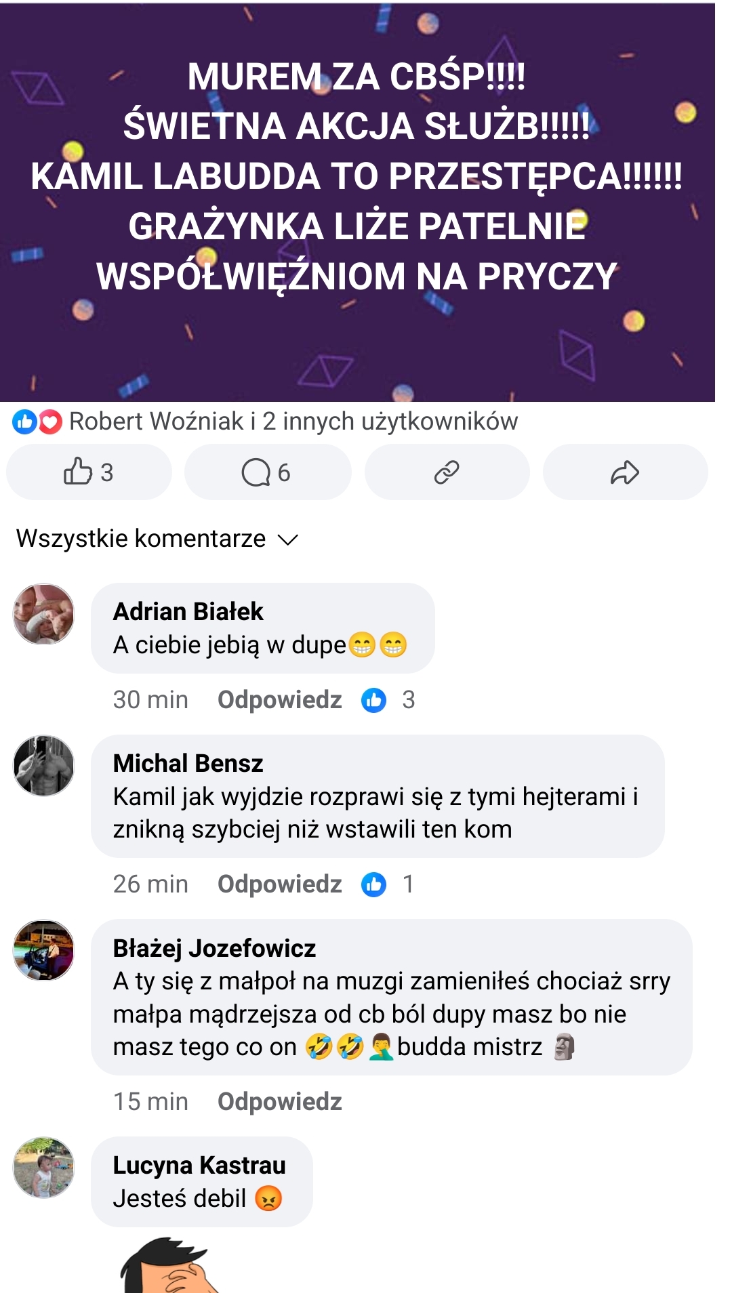732x1293 pixels.
Task: Open Adrian Białek's profile picture
Action: [44, 614]
